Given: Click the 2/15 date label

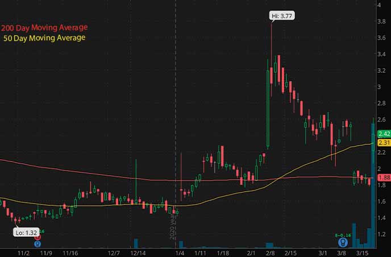Looking at the screenshot, I should pyautogui.click(x=290, y=253).
